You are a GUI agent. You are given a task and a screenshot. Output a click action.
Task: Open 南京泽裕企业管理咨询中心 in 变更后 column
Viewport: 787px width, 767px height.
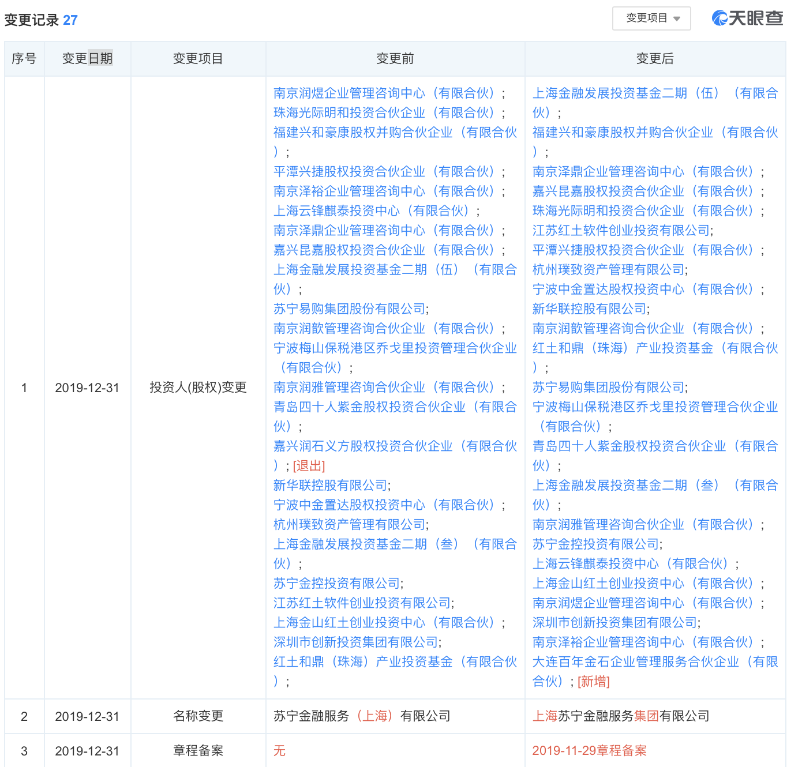(x=646, y=642)
